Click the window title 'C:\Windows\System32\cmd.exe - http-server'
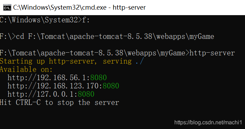The height and width of the screenshot is (129, 245). [x=79, y=8]
